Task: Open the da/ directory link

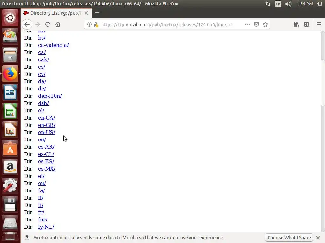Action: click(x=42, y=81)
